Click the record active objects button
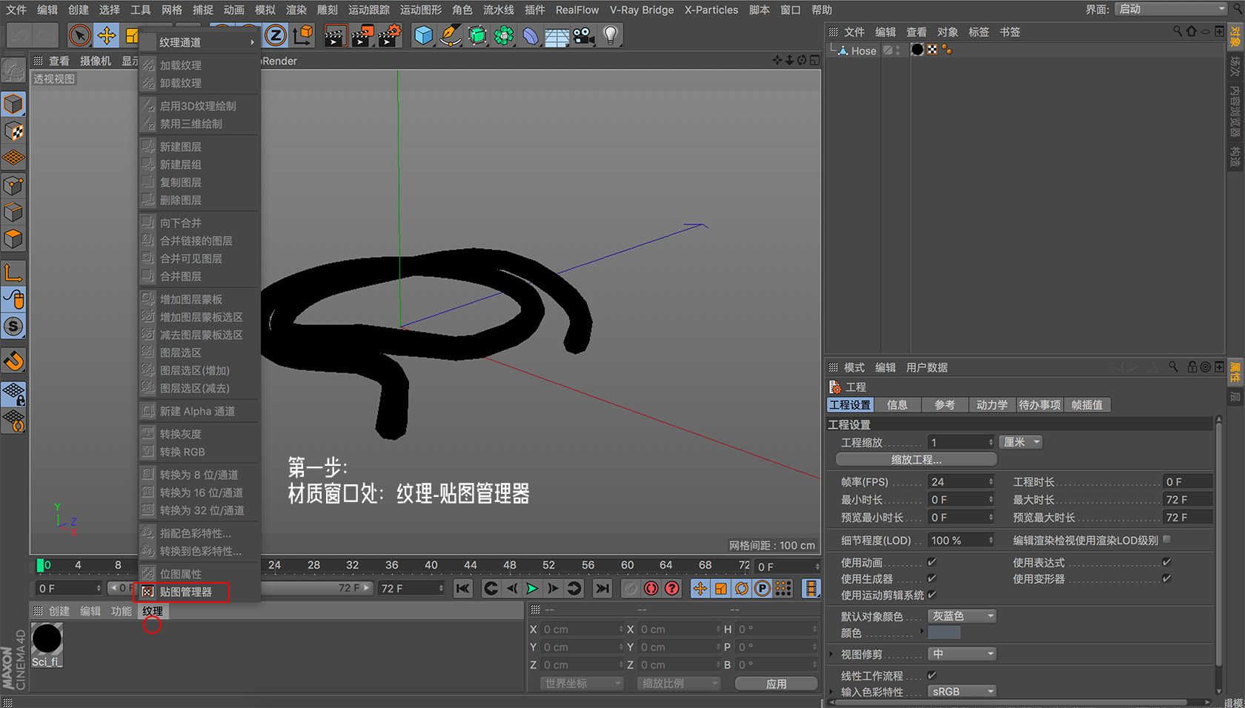Image resolution: width=1245 pixels, height=708 pixels. [x=651, y=588]
